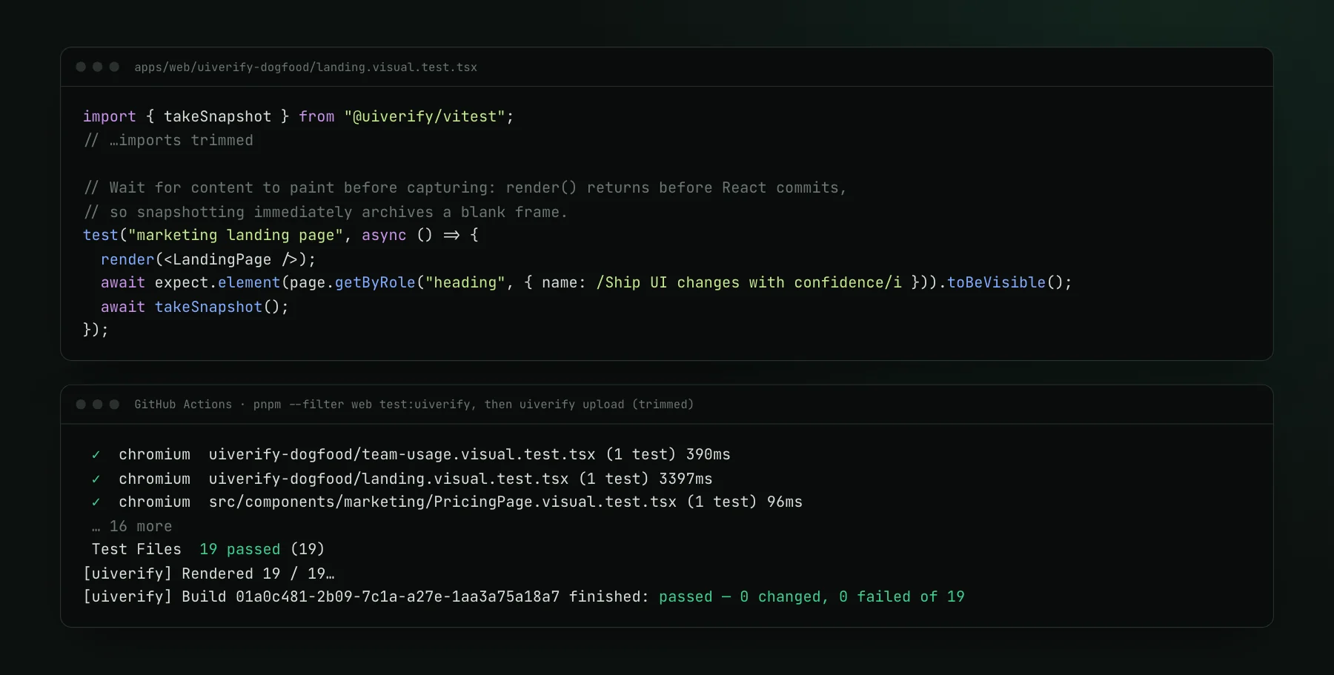The width and height of the screenshot is (1334, 675).
Task: Click uiverify-dogfood/landing.visual.test.tsx in the terminal output
Action: point(389,479)
